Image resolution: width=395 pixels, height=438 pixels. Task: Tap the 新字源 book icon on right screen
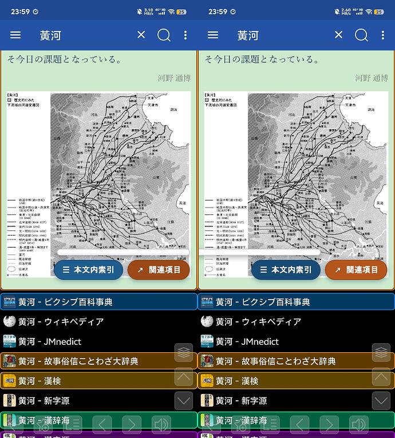point(207,401)
